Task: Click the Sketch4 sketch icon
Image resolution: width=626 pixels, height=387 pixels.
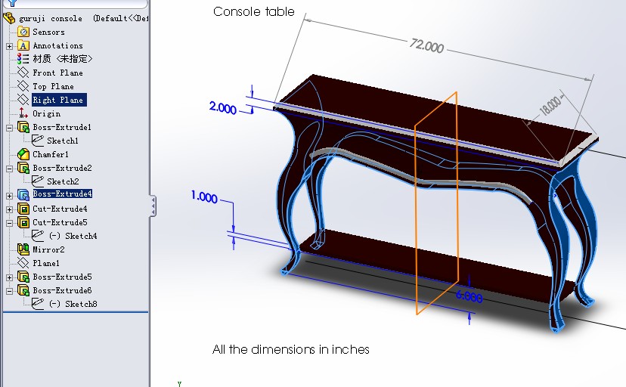Action: pos(38,236)
